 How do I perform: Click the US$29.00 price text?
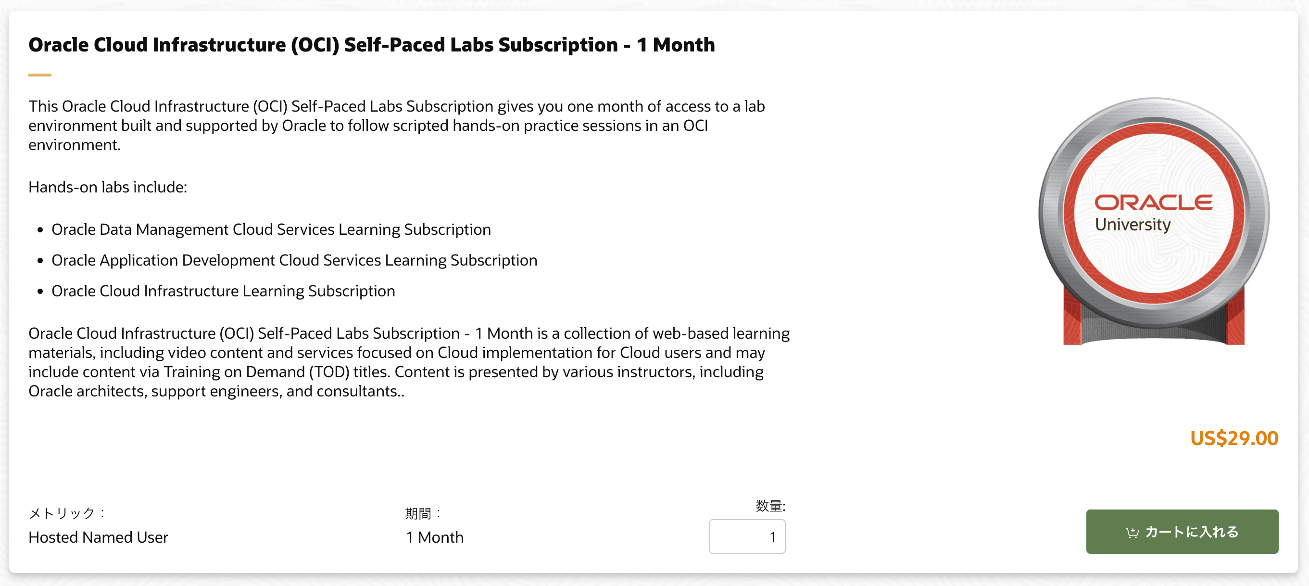click(x=1234, y=438)
